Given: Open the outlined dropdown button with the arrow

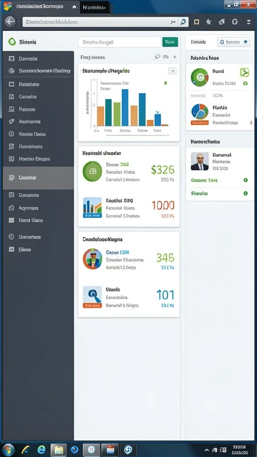Looking at the screenshot, I should click(234, 42).
